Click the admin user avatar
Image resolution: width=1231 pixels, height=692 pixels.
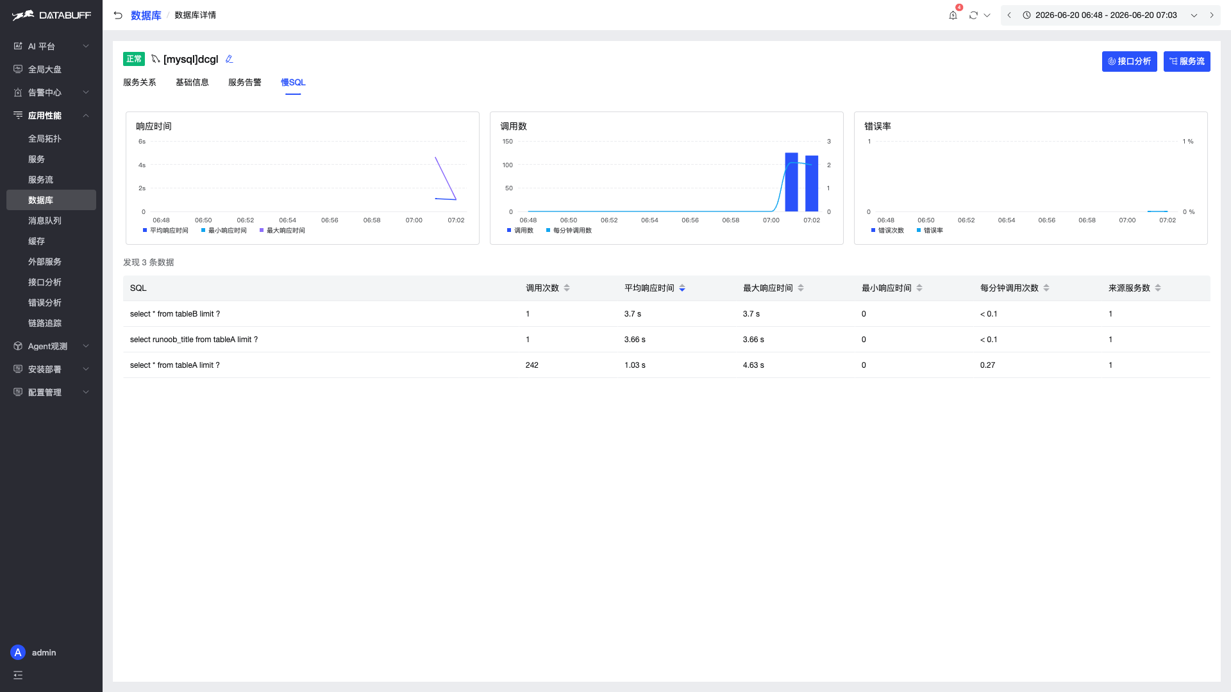(18, 652)
